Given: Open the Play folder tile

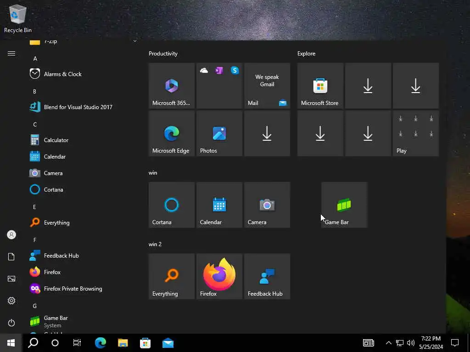Looking at the screenshot, I should click(x=416, y=133).
